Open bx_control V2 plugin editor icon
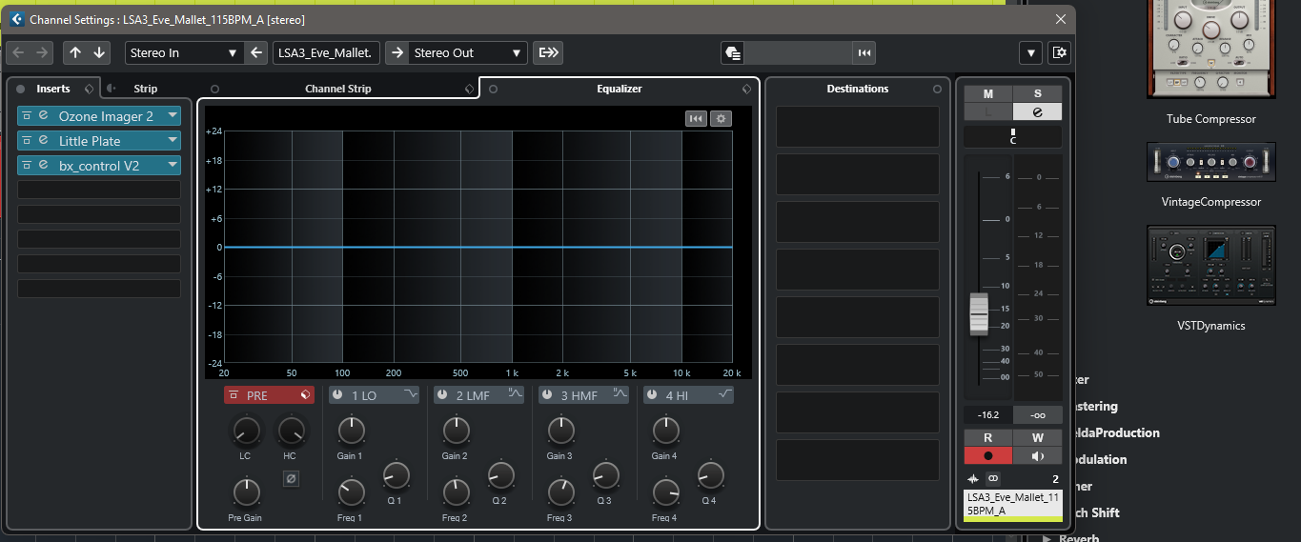 pos(43,165)
